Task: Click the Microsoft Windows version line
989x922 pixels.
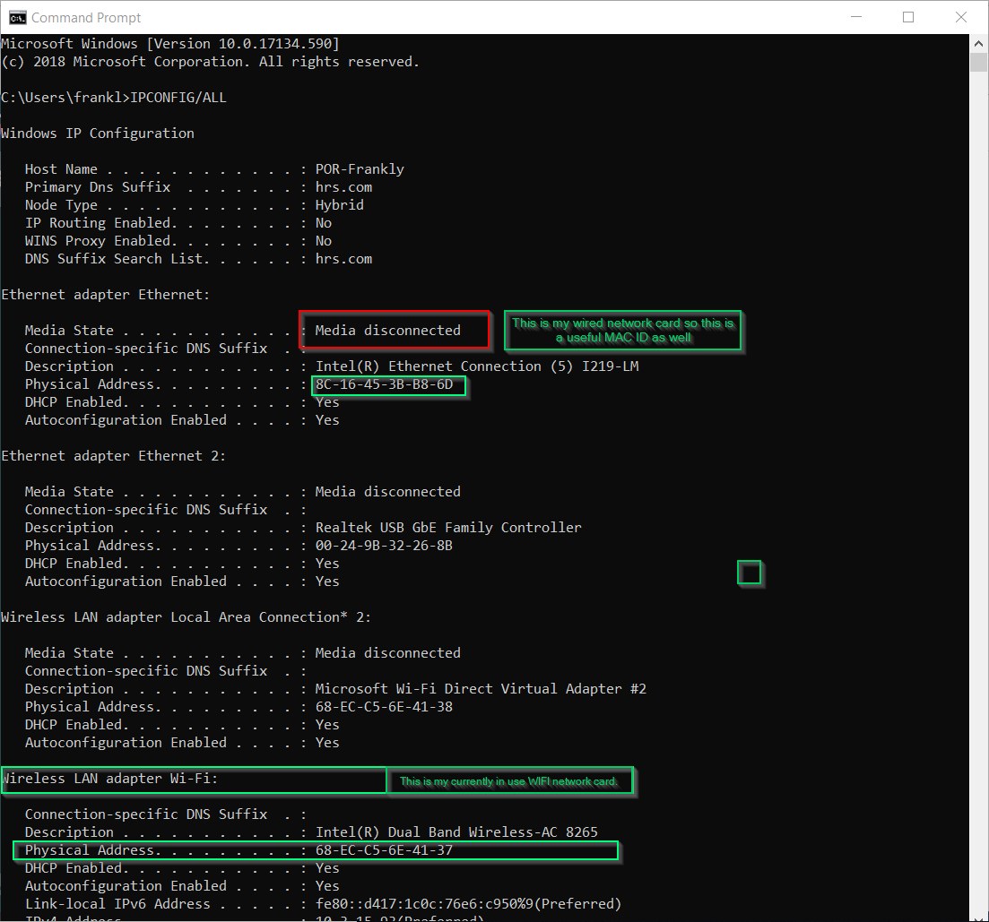Action: (x=170, y=44)
